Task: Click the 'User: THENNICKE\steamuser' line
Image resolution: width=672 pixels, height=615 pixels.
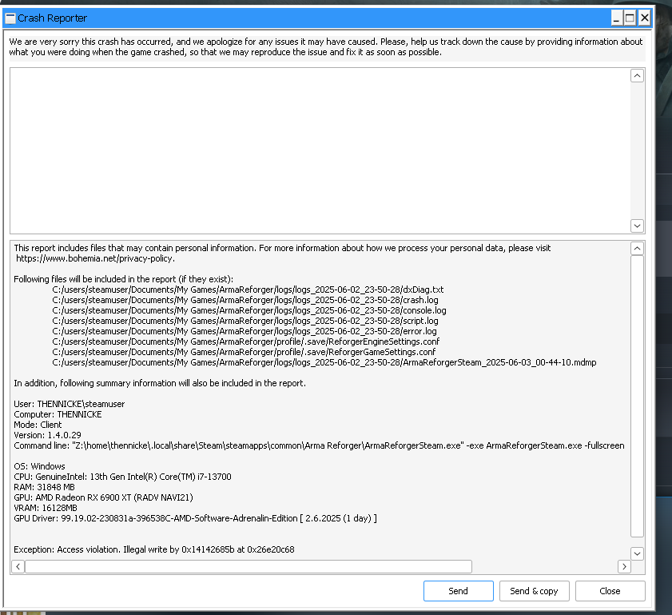Action: click(x=69, y=404)
